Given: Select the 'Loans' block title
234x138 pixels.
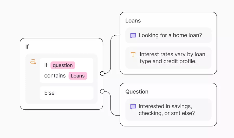Looking at the screenshot, I should pos(133,21).
